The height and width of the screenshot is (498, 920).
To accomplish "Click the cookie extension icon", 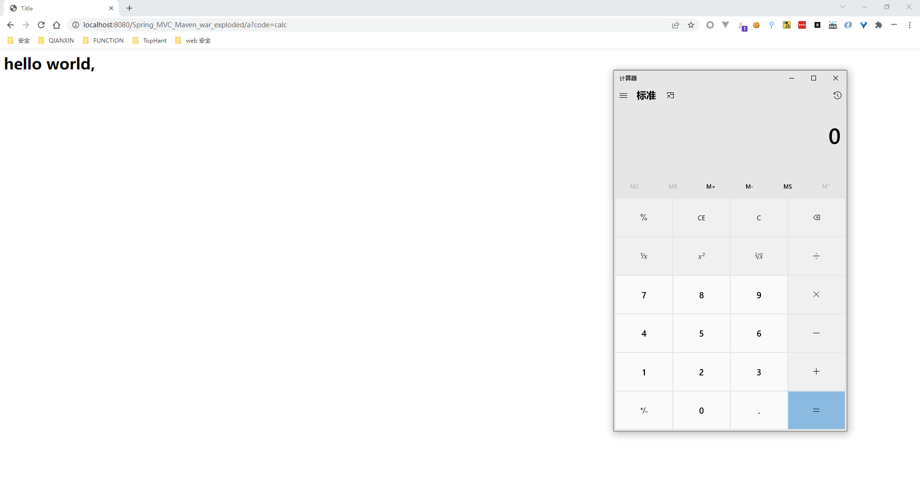I will pyautogui.click(x=756, y=25).
